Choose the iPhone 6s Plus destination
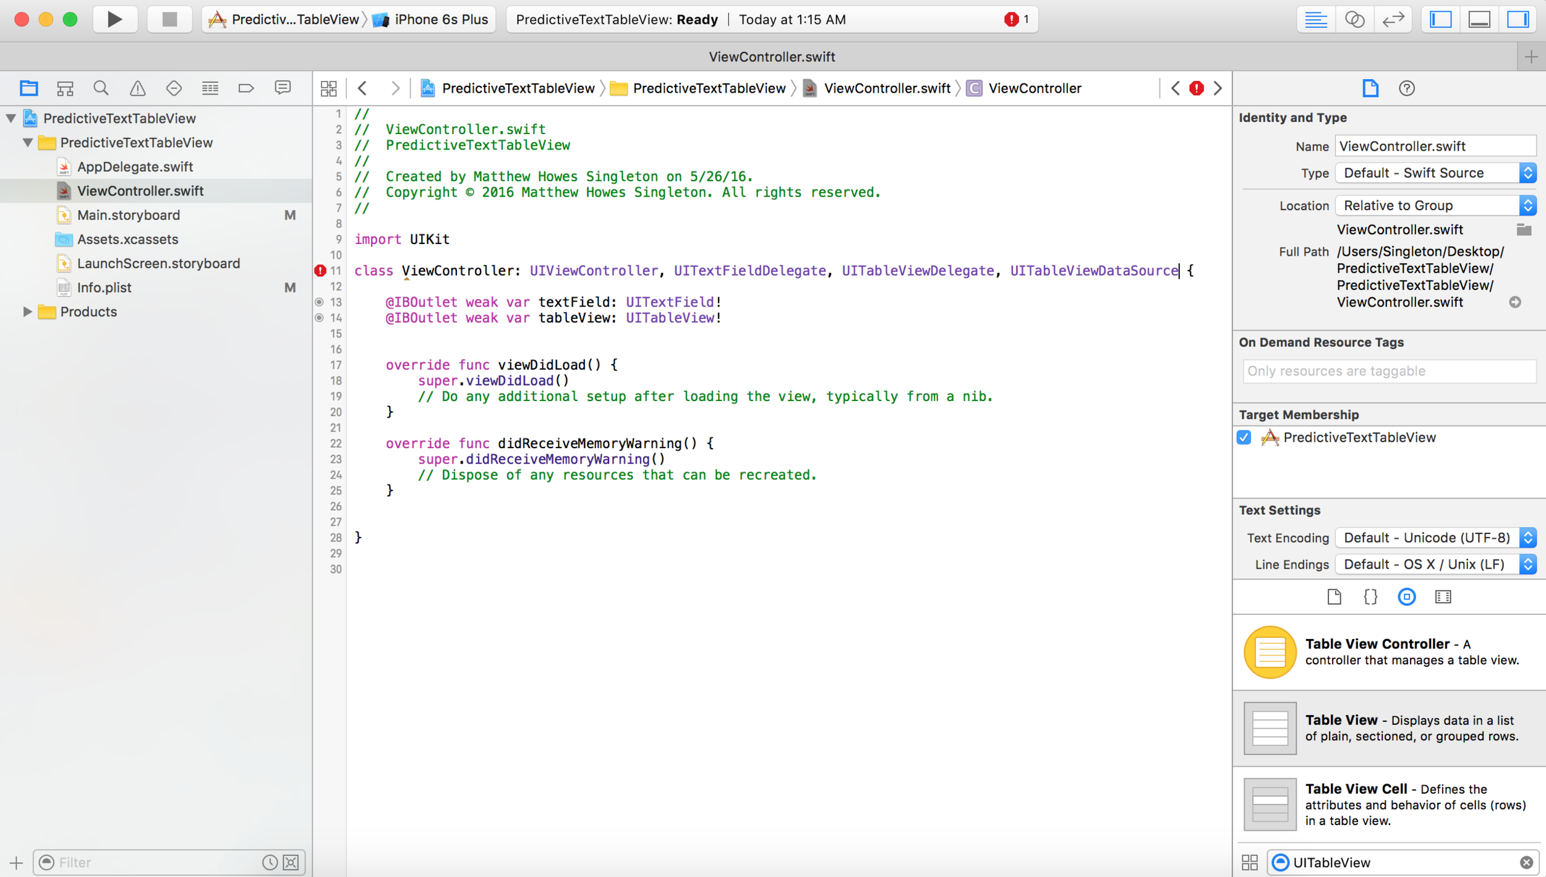 pyautogui.click(x=431, y=19)
